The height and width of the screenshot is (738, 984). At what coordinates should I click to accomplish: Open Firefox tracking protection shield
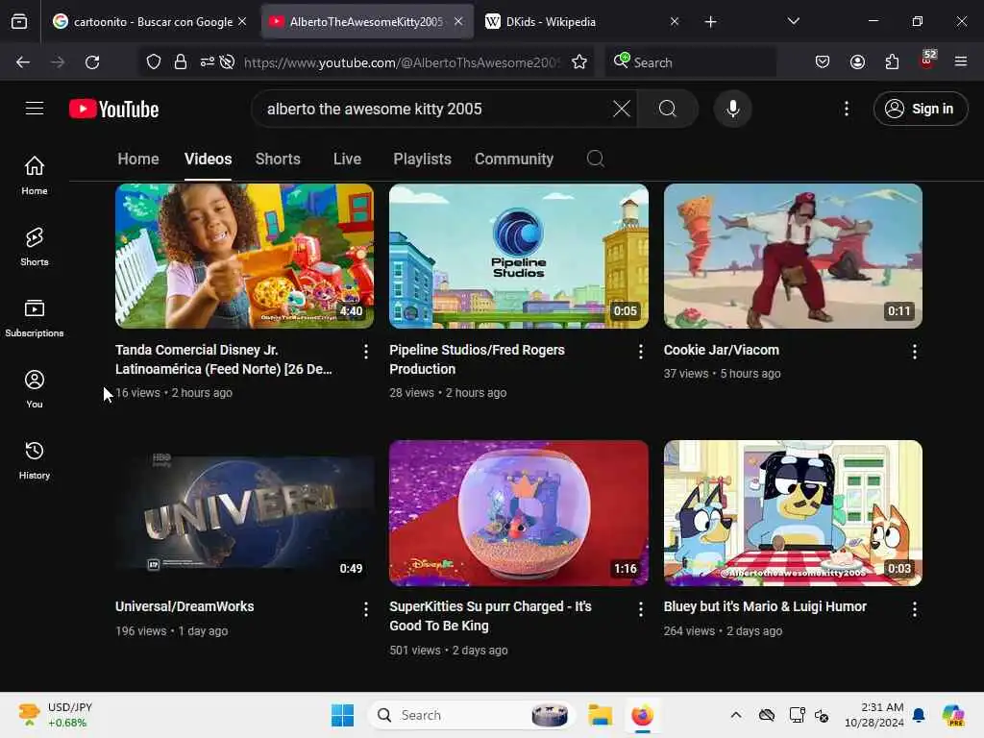pyautogui.click(x=154, y=62)
